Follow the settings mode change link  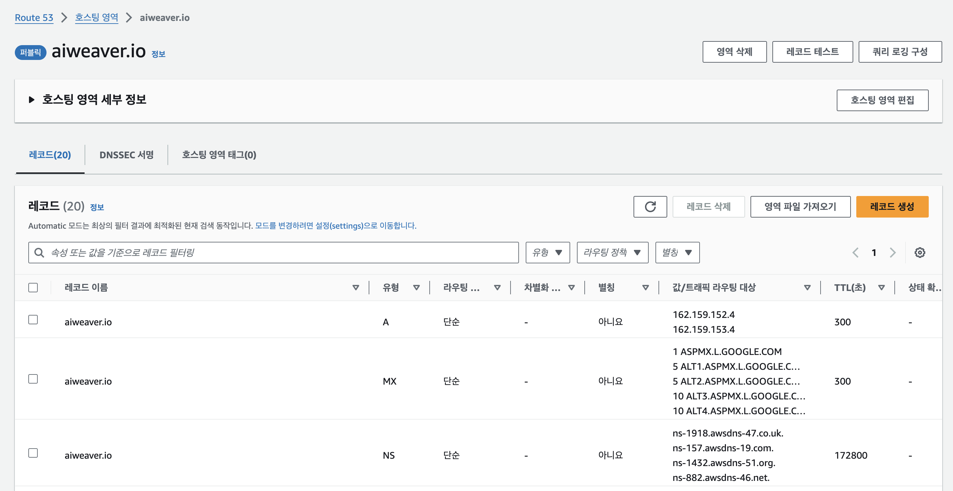336,226
